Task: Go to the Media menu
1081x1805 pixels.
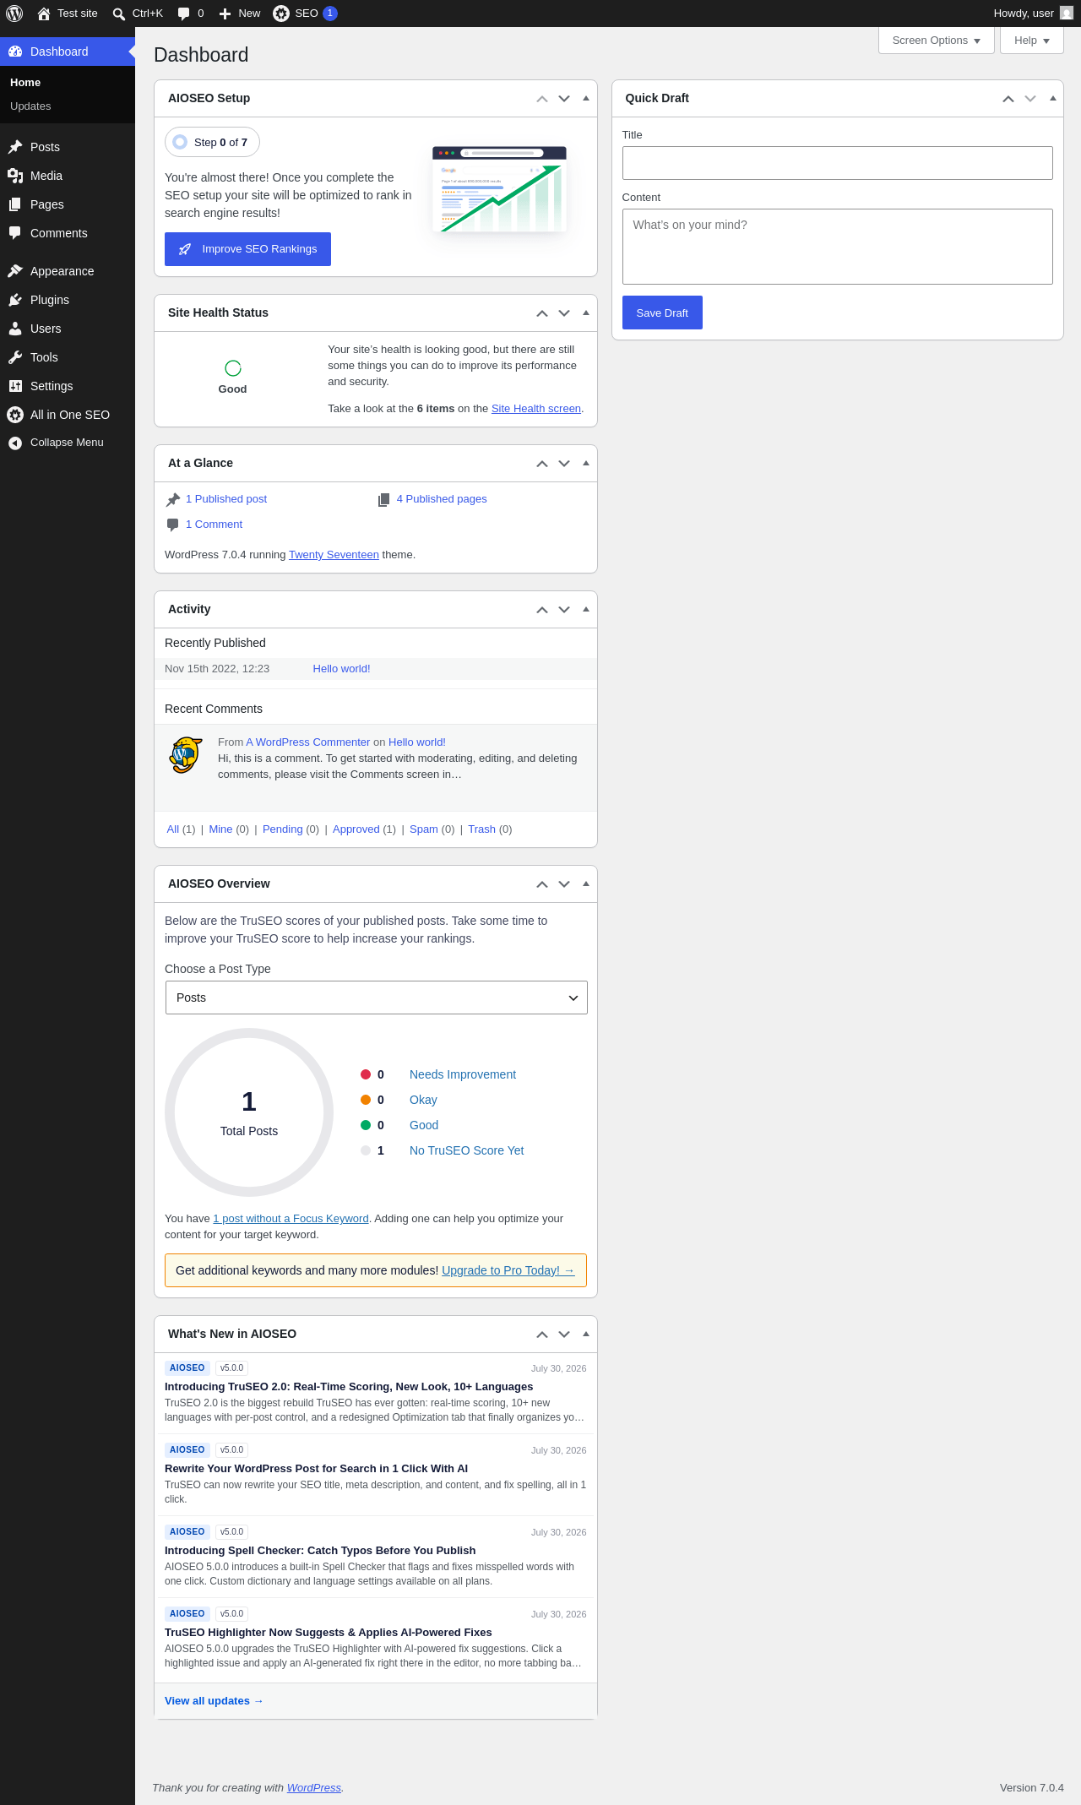Action: pos(68,176)
